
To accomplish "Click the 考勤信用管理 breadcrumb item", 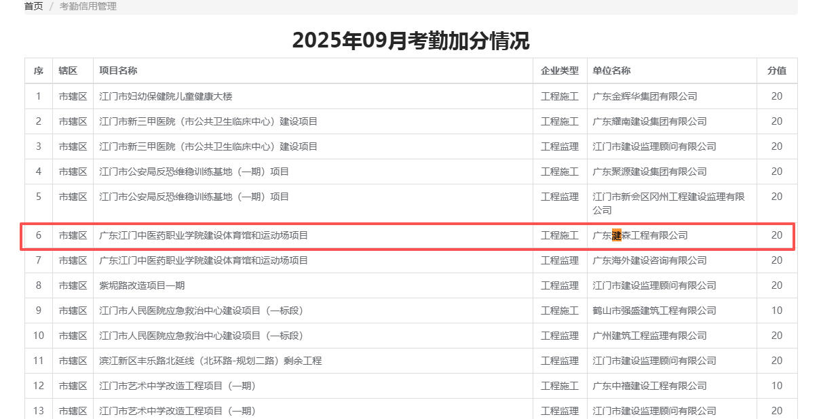I will [88, 6].
